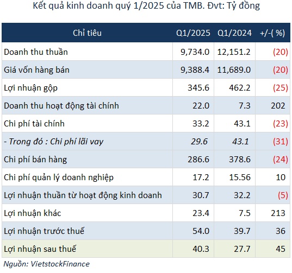Screen dimensions: 292x273
Task: Click the Chỉ tiêu column header
Action: 87,33
